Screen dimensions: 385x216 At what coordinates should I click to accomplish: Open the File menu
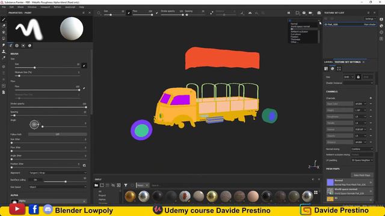click(4, 7)
